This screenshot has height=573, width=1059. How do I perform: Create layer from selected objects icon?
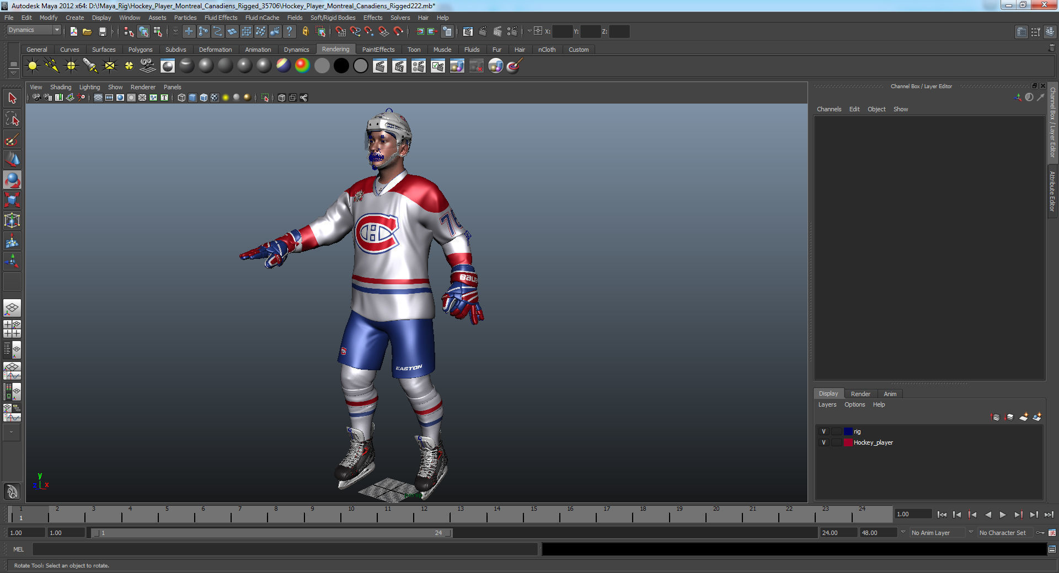[x=1037, y=417]
